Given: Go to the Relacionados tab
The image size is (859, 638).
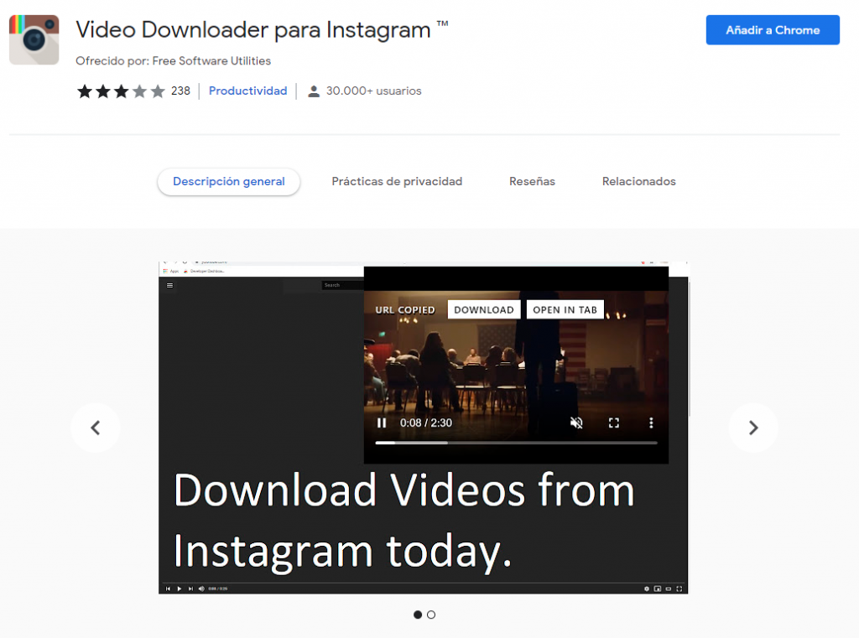Looking at the screenshot, I should (x=638, y=181).
